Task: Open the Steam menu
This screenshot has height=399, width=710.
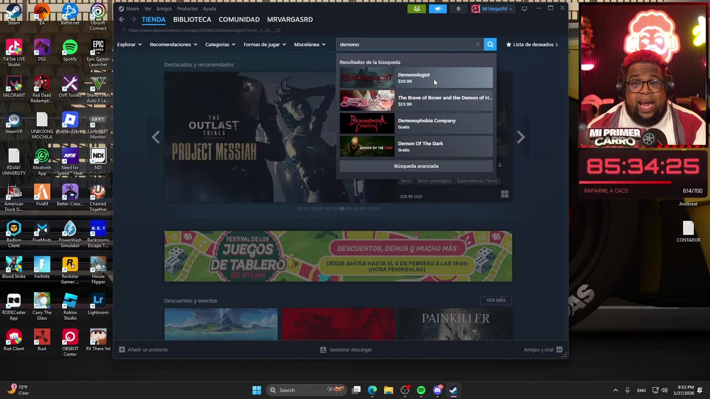Action: coord(129,9)
